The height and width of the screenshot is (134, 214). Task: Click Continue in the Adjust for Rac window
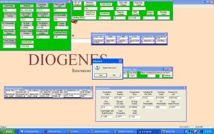coord(167,76)
